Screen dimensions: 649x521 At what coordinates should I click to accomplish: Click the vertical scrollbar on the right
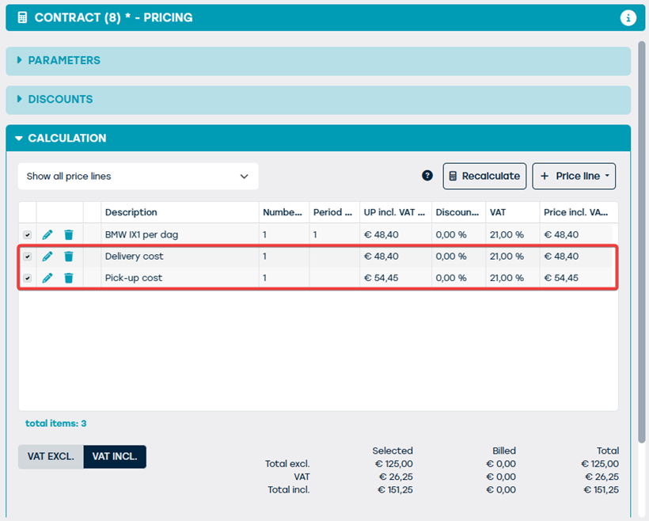(642, 242)
